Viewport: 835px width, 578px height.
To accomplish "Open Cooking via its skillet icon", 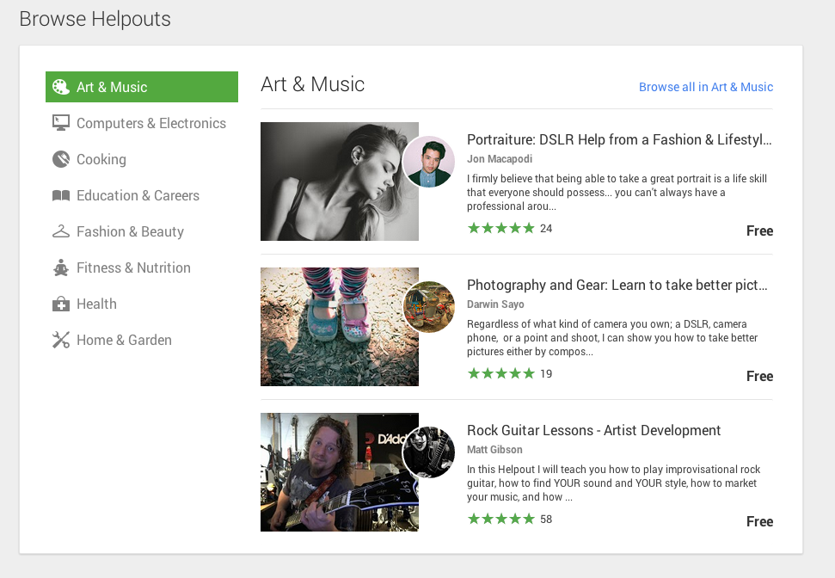I will pyautogui.click(x=61, y=159).
